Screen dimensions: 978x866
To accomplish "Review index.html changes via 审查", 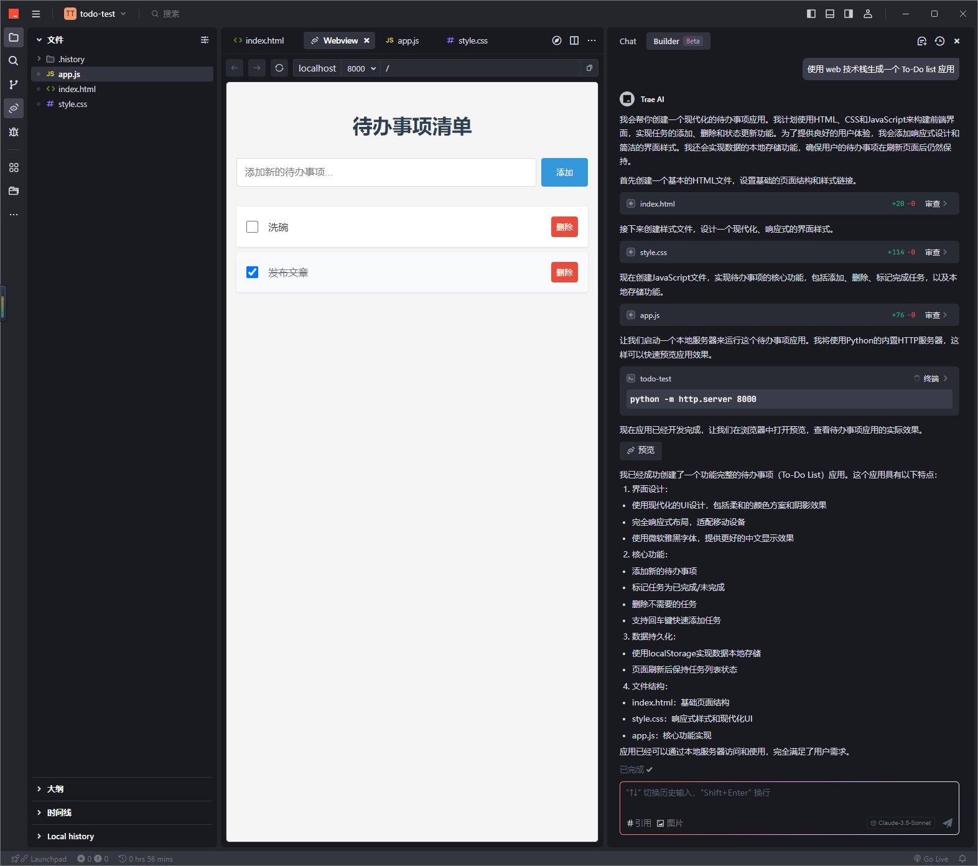I will pos(936,203).
